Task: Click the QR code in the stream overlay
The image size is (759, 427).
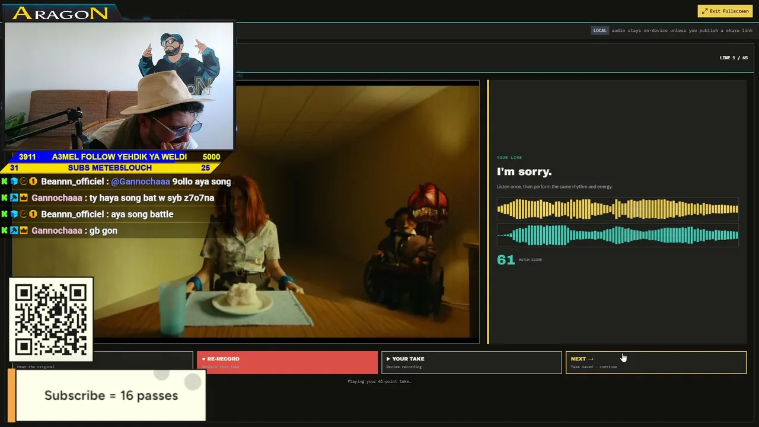Action: 51,319
